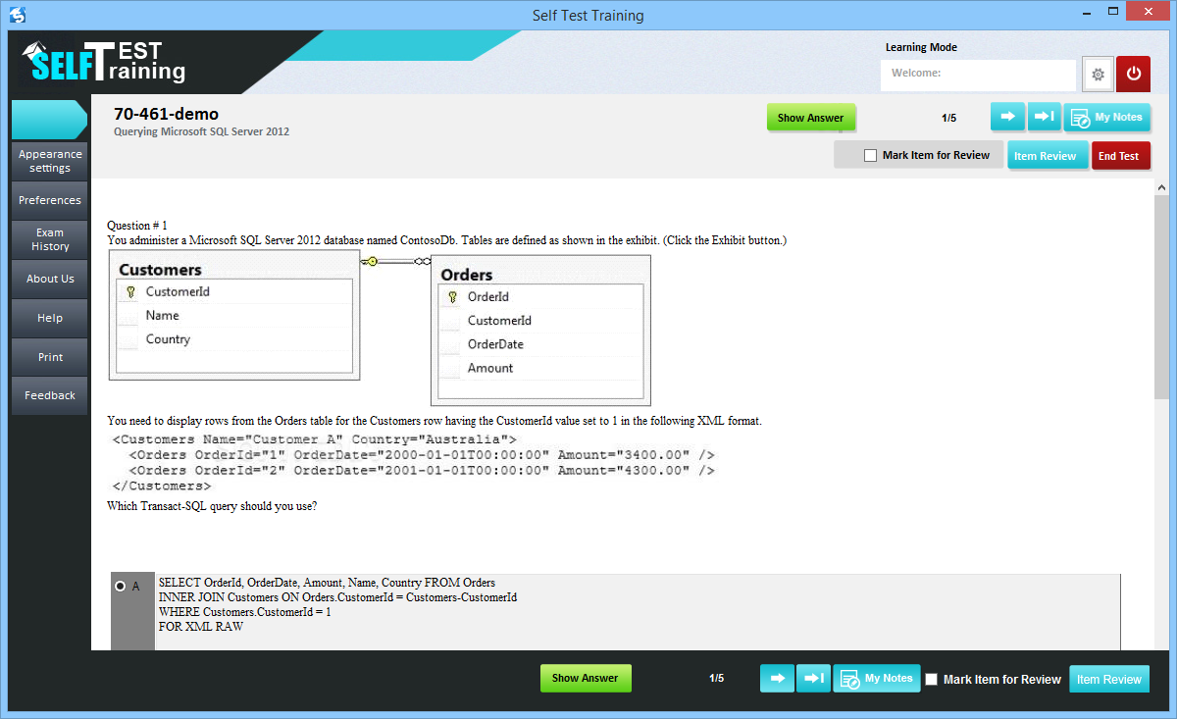Open Feedback in sidebar
This screenshot has height=719, width=1177.
(x=50, y=395)
